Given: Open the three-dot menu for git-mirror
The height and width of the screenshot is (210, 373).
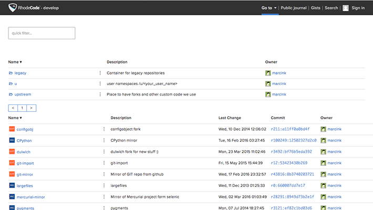Looking at the screenshot, I should (104, 174).
